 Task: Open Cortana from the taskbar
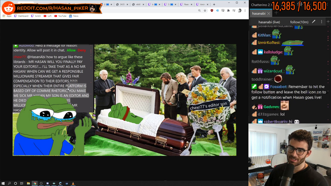coord(16,183)
